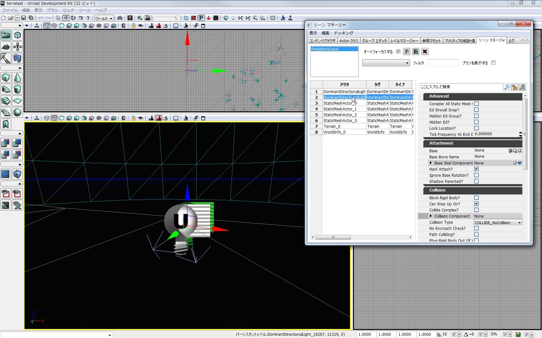Click the アクタ column header
542x338 pixels.
pos(344,84)
